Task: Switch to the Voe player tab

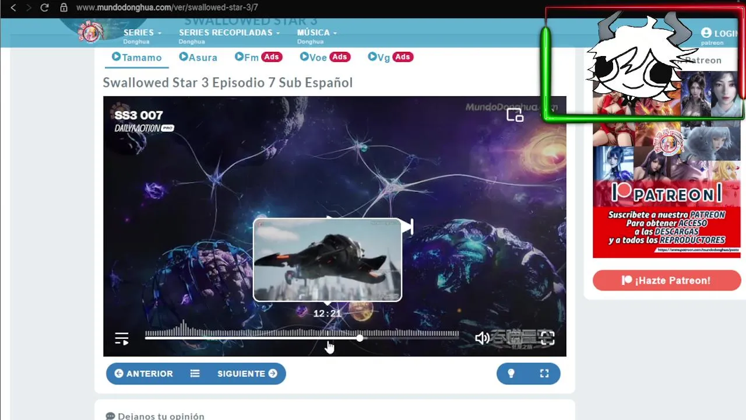Action: click(x=325, y=57)
